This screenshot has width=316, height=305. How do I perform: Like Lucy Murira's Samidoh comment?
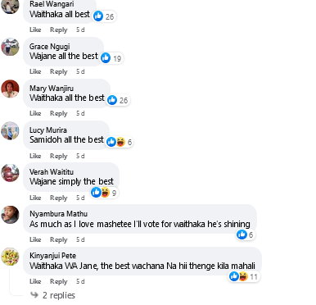coord(35,156)
